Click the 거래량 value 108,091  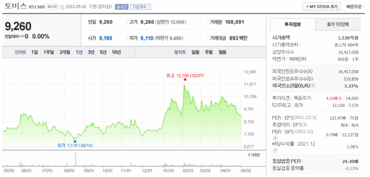pyautogui.click(x=235, y=22)
